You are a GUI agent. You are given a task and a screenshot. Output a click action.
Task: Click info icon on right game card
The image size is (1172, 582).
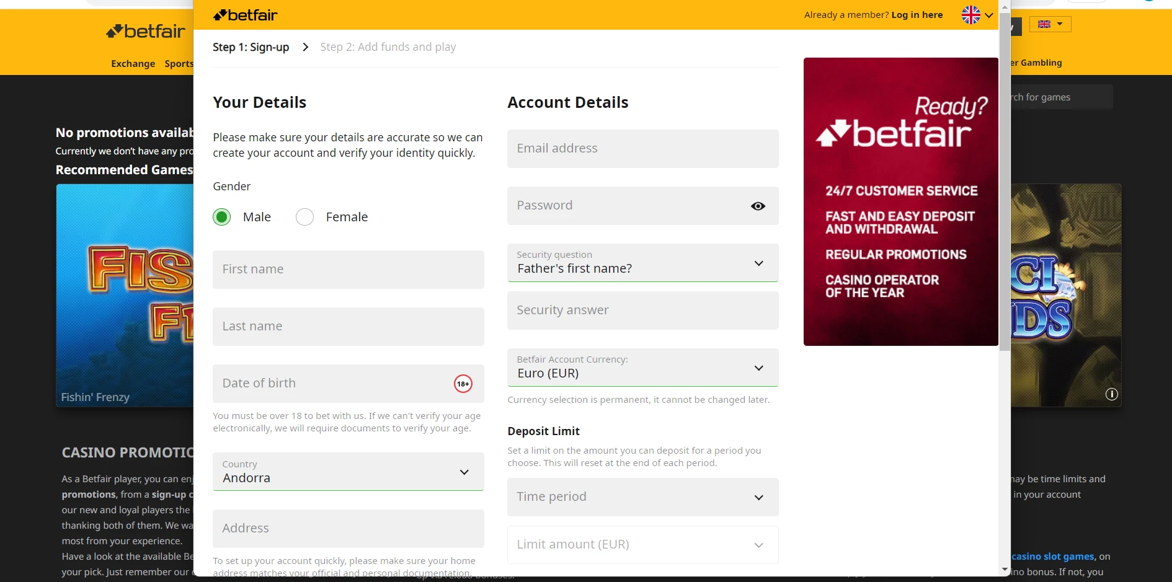point(1112,394)
